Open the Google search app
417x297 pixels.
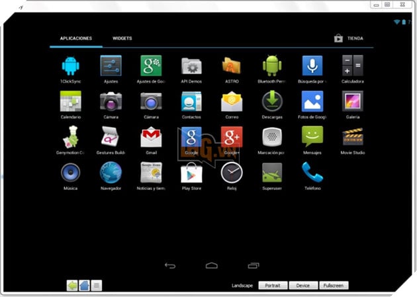tap(191, 137)
